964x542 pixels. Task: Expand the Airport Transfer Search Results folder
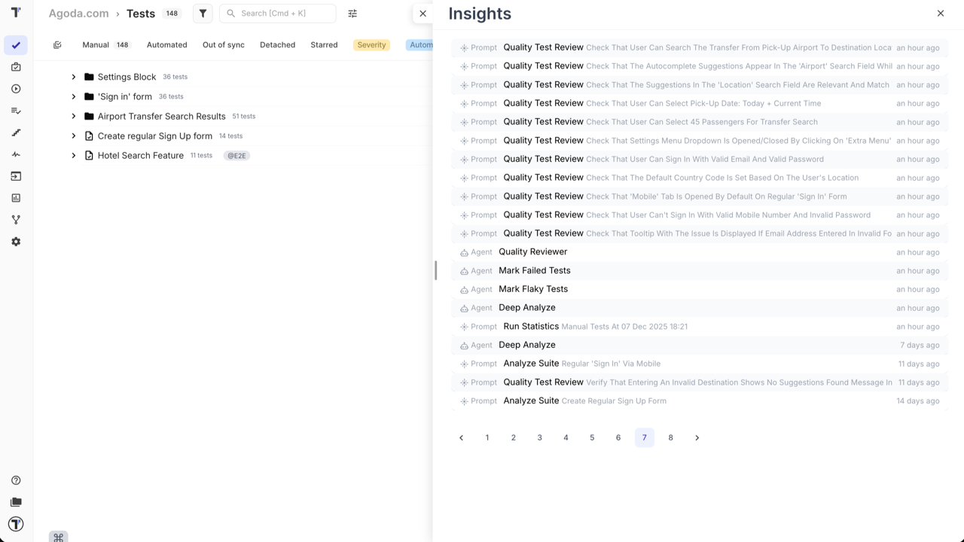(x=73, y=116)
